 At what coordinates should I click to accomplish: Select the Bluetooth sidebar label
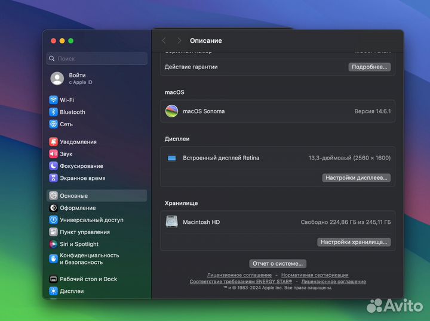tap(72, 112)
